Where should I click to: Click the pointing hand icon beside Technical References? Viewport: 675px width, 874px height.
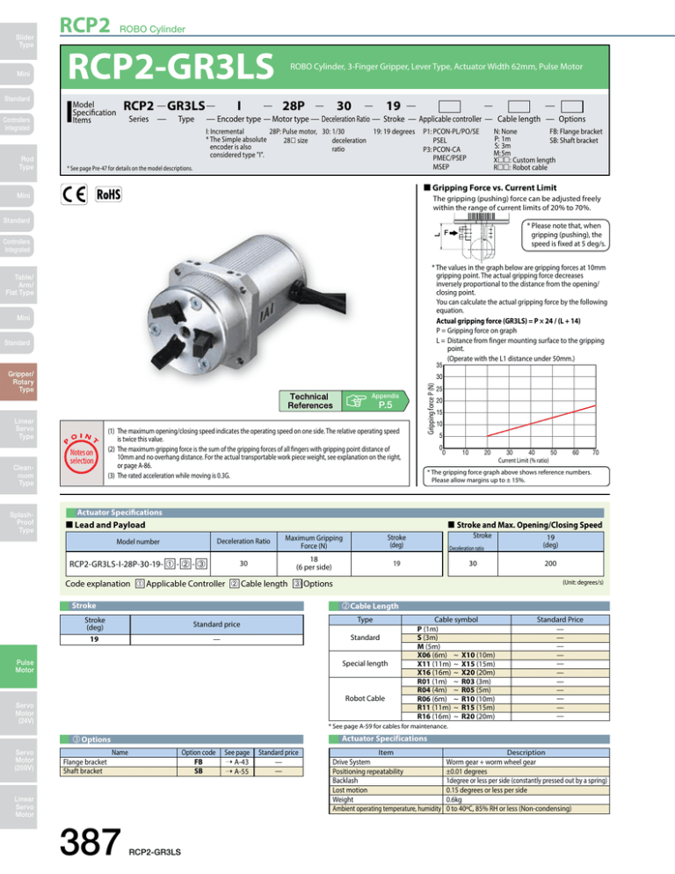[356, 400]
